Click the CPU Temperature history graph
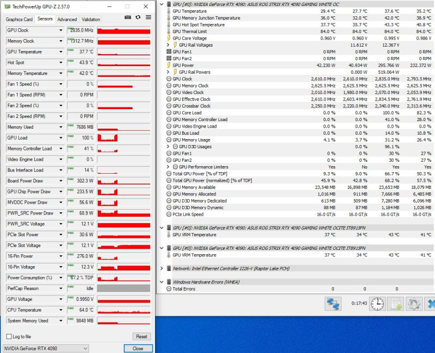This screenshot has width=435, height=353. tap(124, 310)
